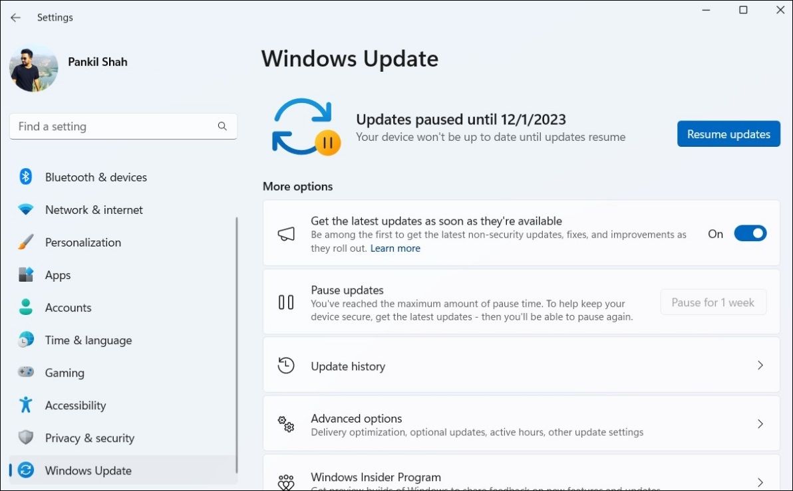This screenshot has height=491, width=793.
Task: Select the Gaming controller icon
Action: click(x=25, y=372)
